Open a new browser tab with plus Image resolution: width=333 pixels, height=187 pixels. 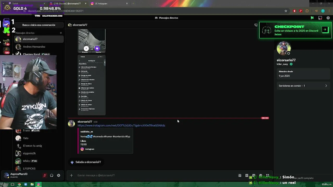click(133, 4)
